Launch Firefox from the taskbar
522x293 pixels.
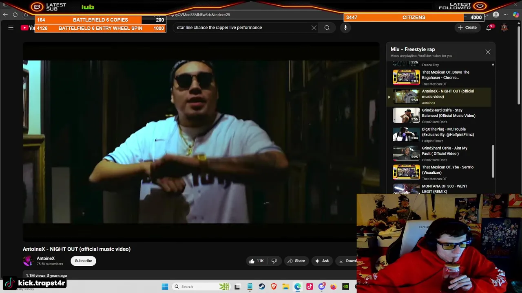point(334,286)
